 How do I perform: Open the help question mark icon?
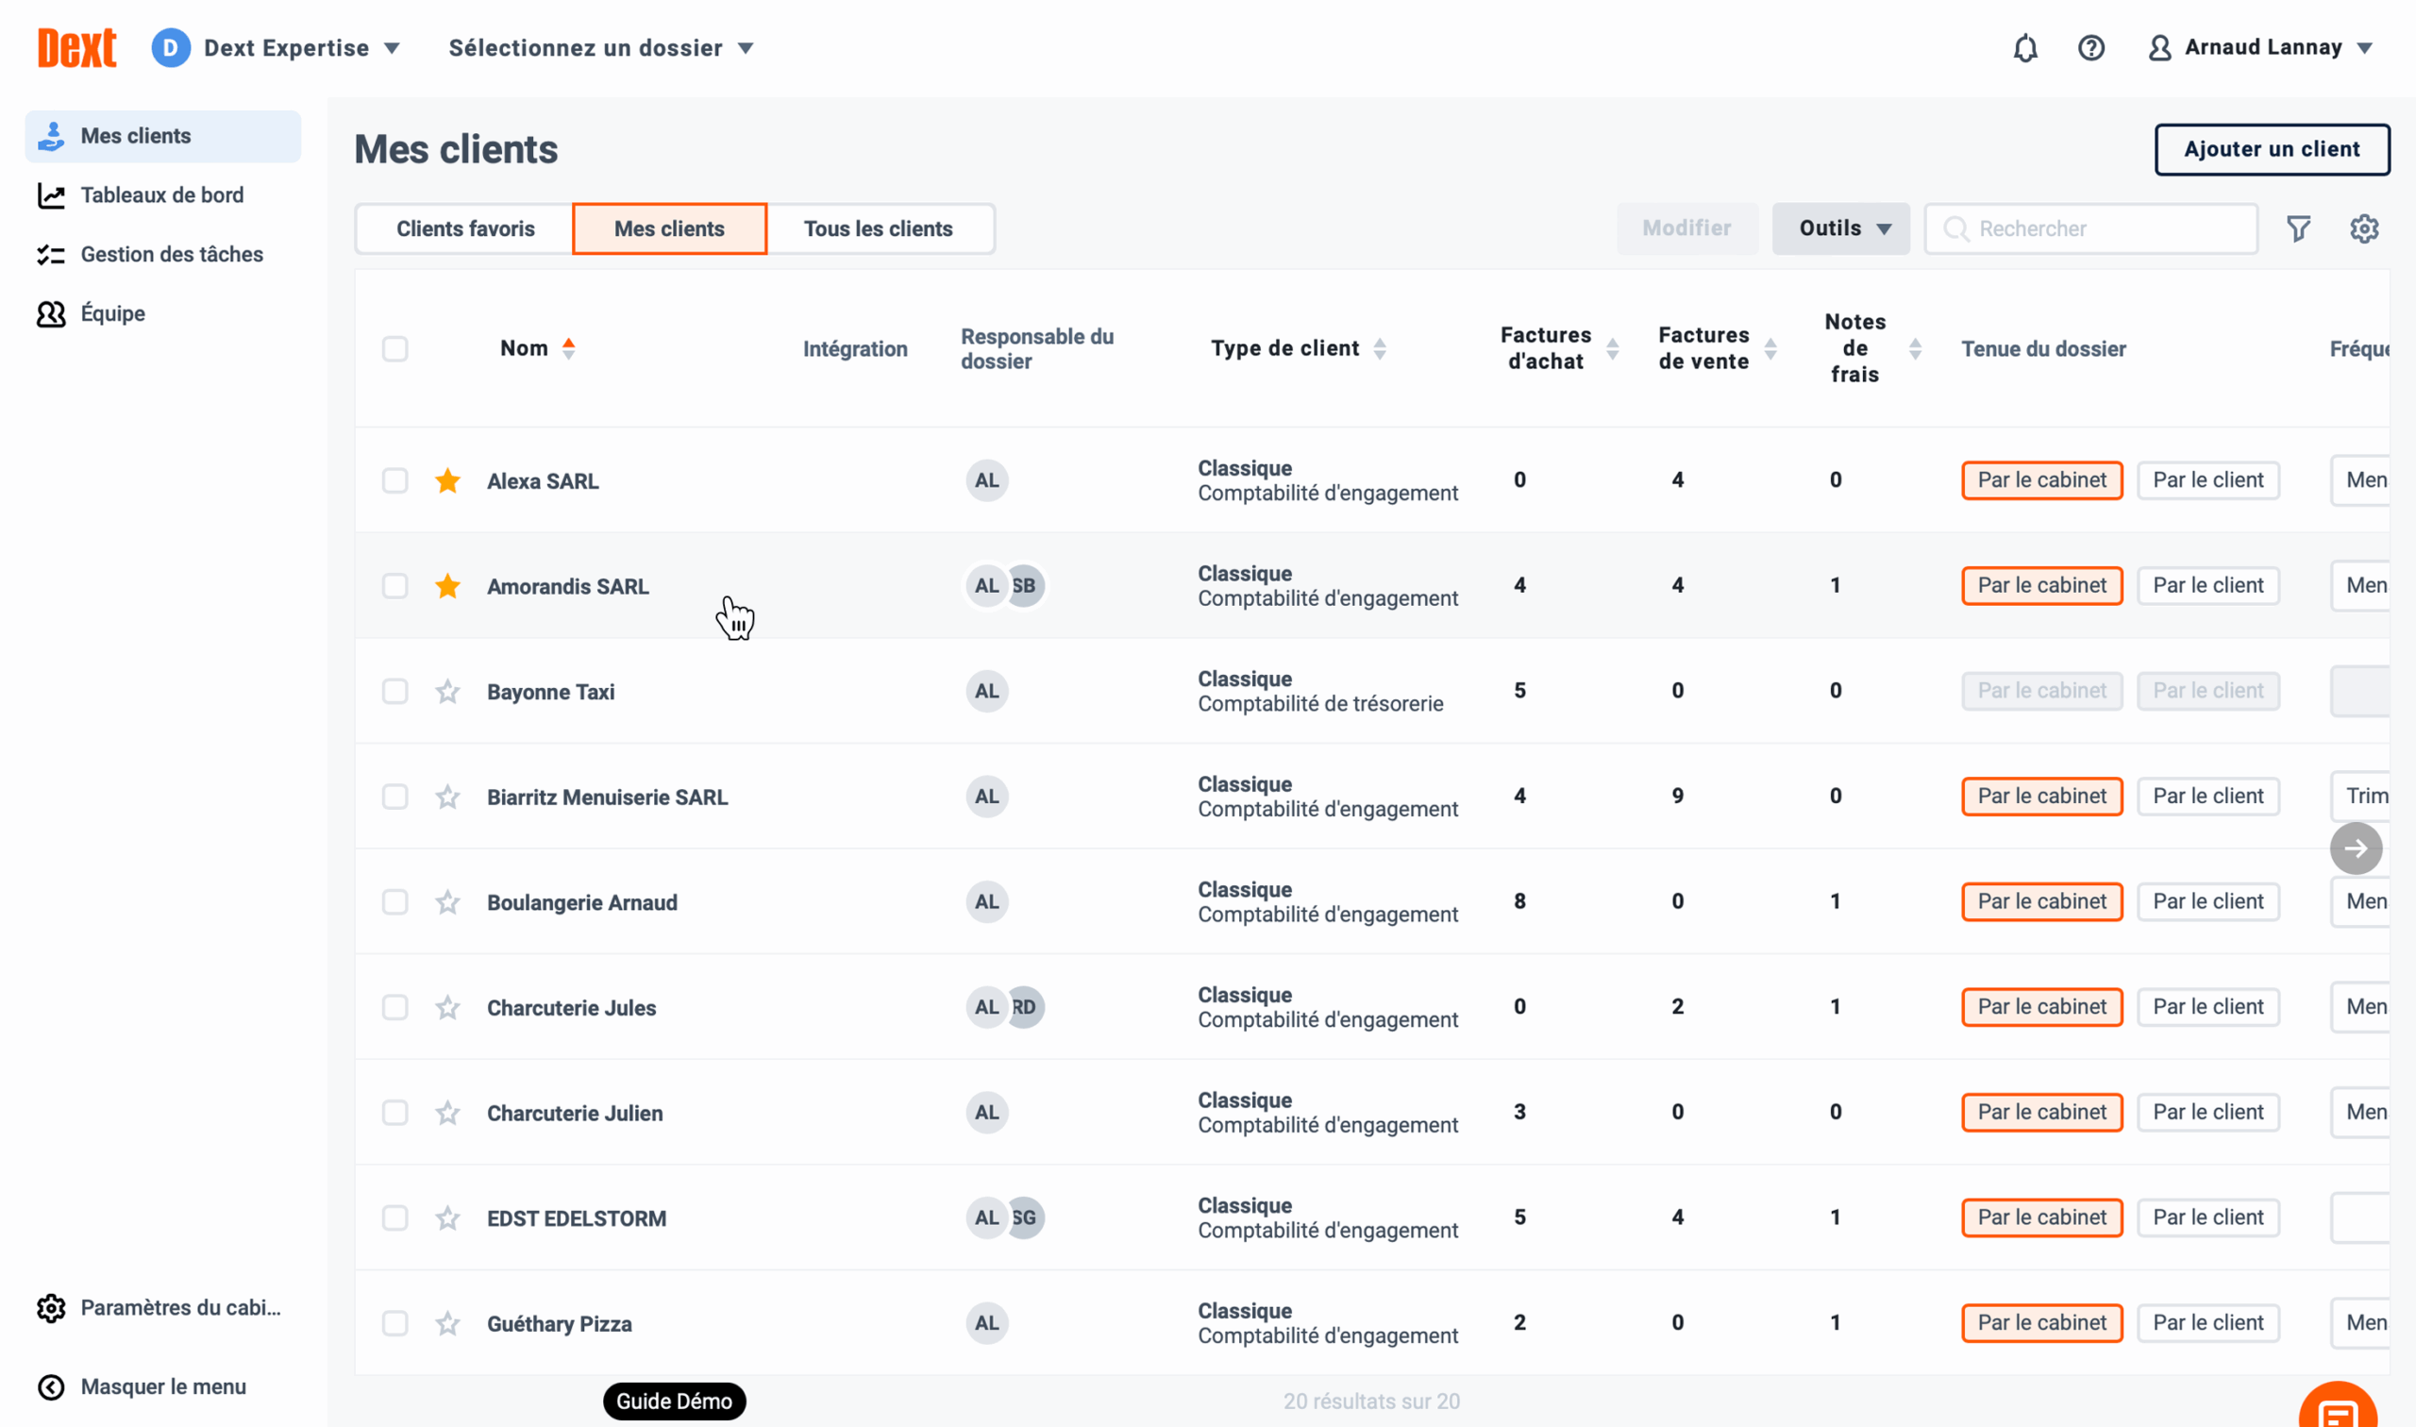coord(2091,48)
